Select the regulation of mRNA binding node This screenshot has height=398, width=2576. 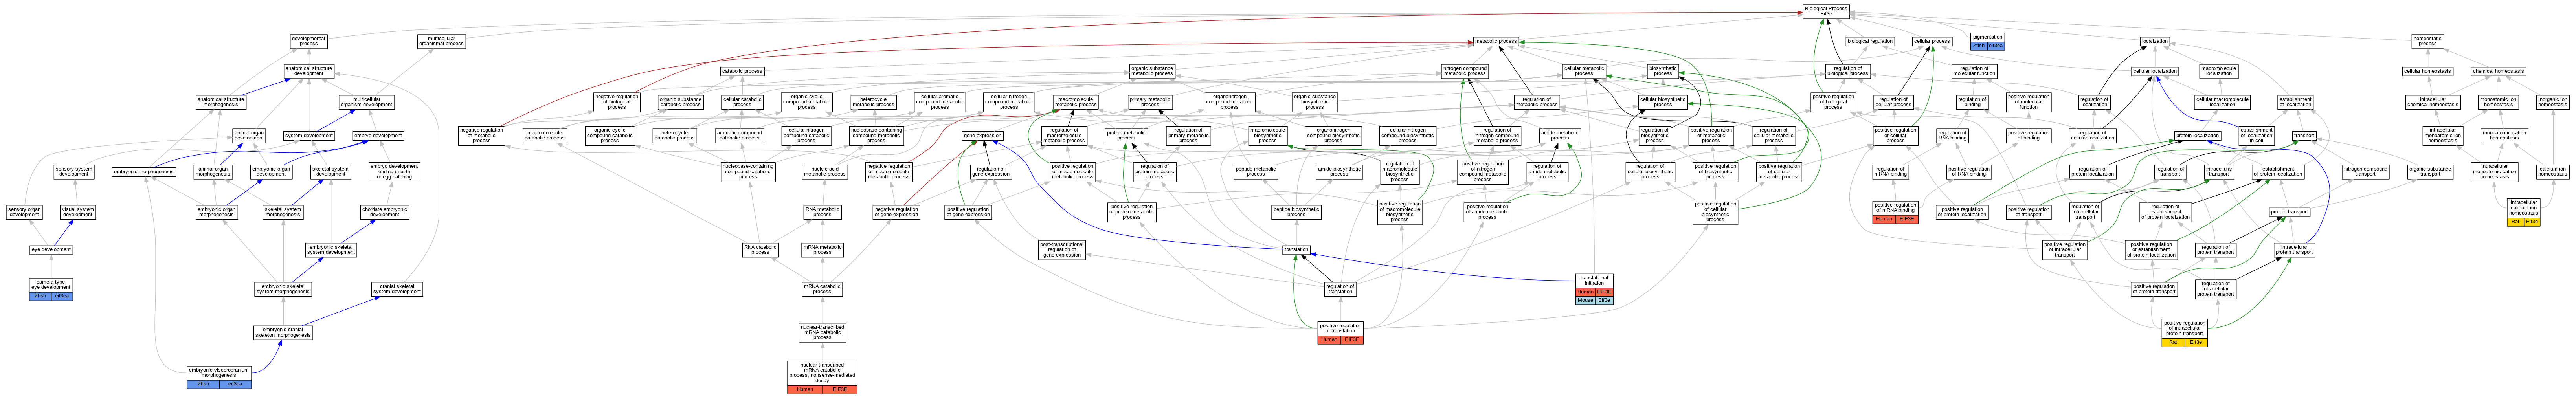(1890, 172)
